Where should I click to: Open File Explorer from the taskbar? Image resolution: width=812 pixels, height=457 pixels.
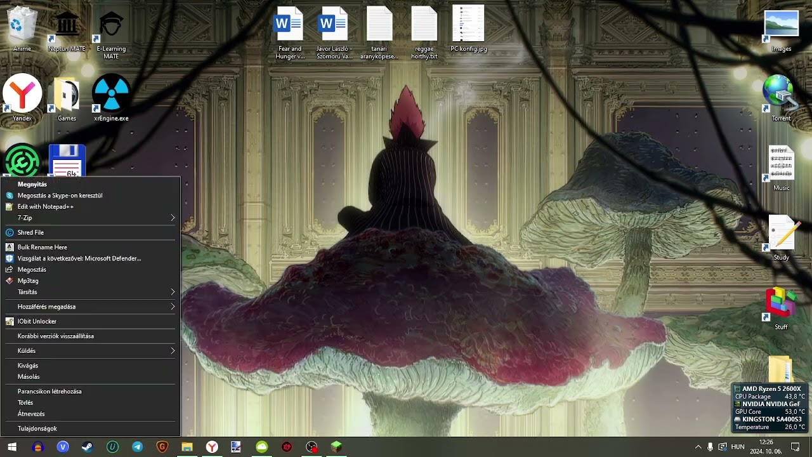(x=187, y=447)
